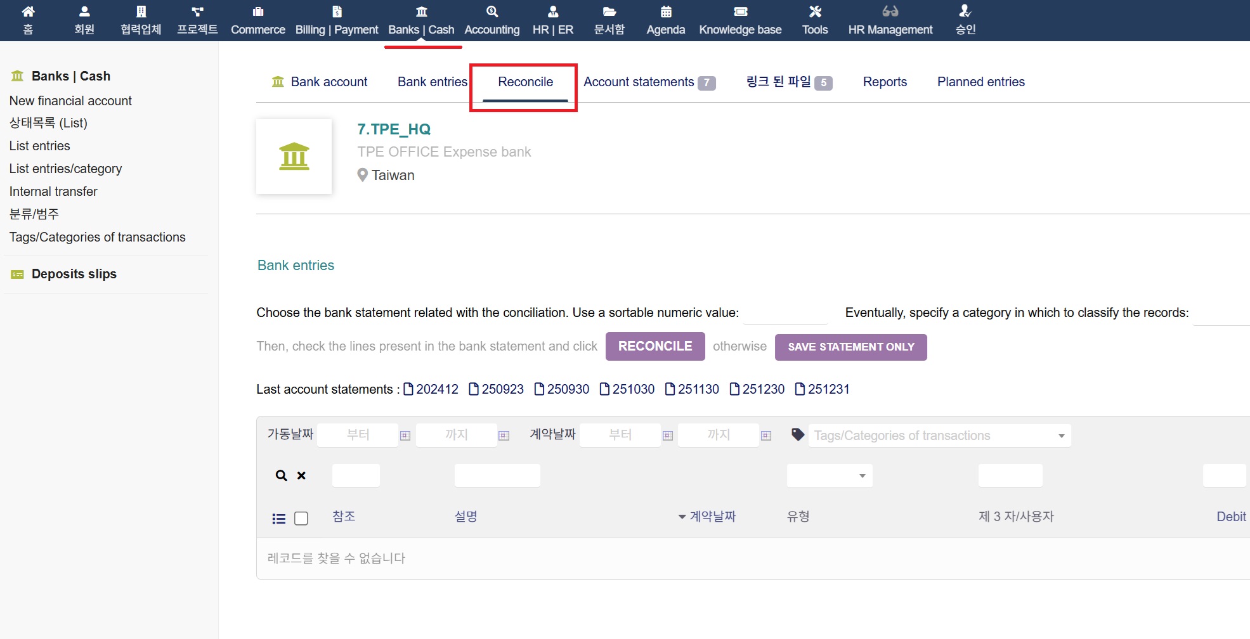This screenshot has height=639, width=1250.
Task: Open the Planned entries tab
Action: point(980,82)
